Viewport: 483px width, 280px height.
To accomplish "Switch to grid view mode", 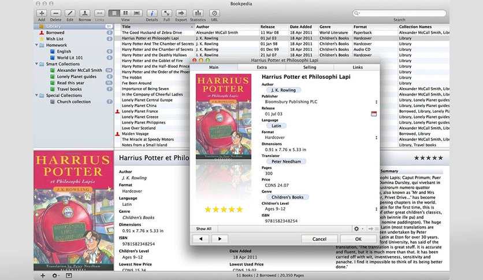I will tap(125, 13).
